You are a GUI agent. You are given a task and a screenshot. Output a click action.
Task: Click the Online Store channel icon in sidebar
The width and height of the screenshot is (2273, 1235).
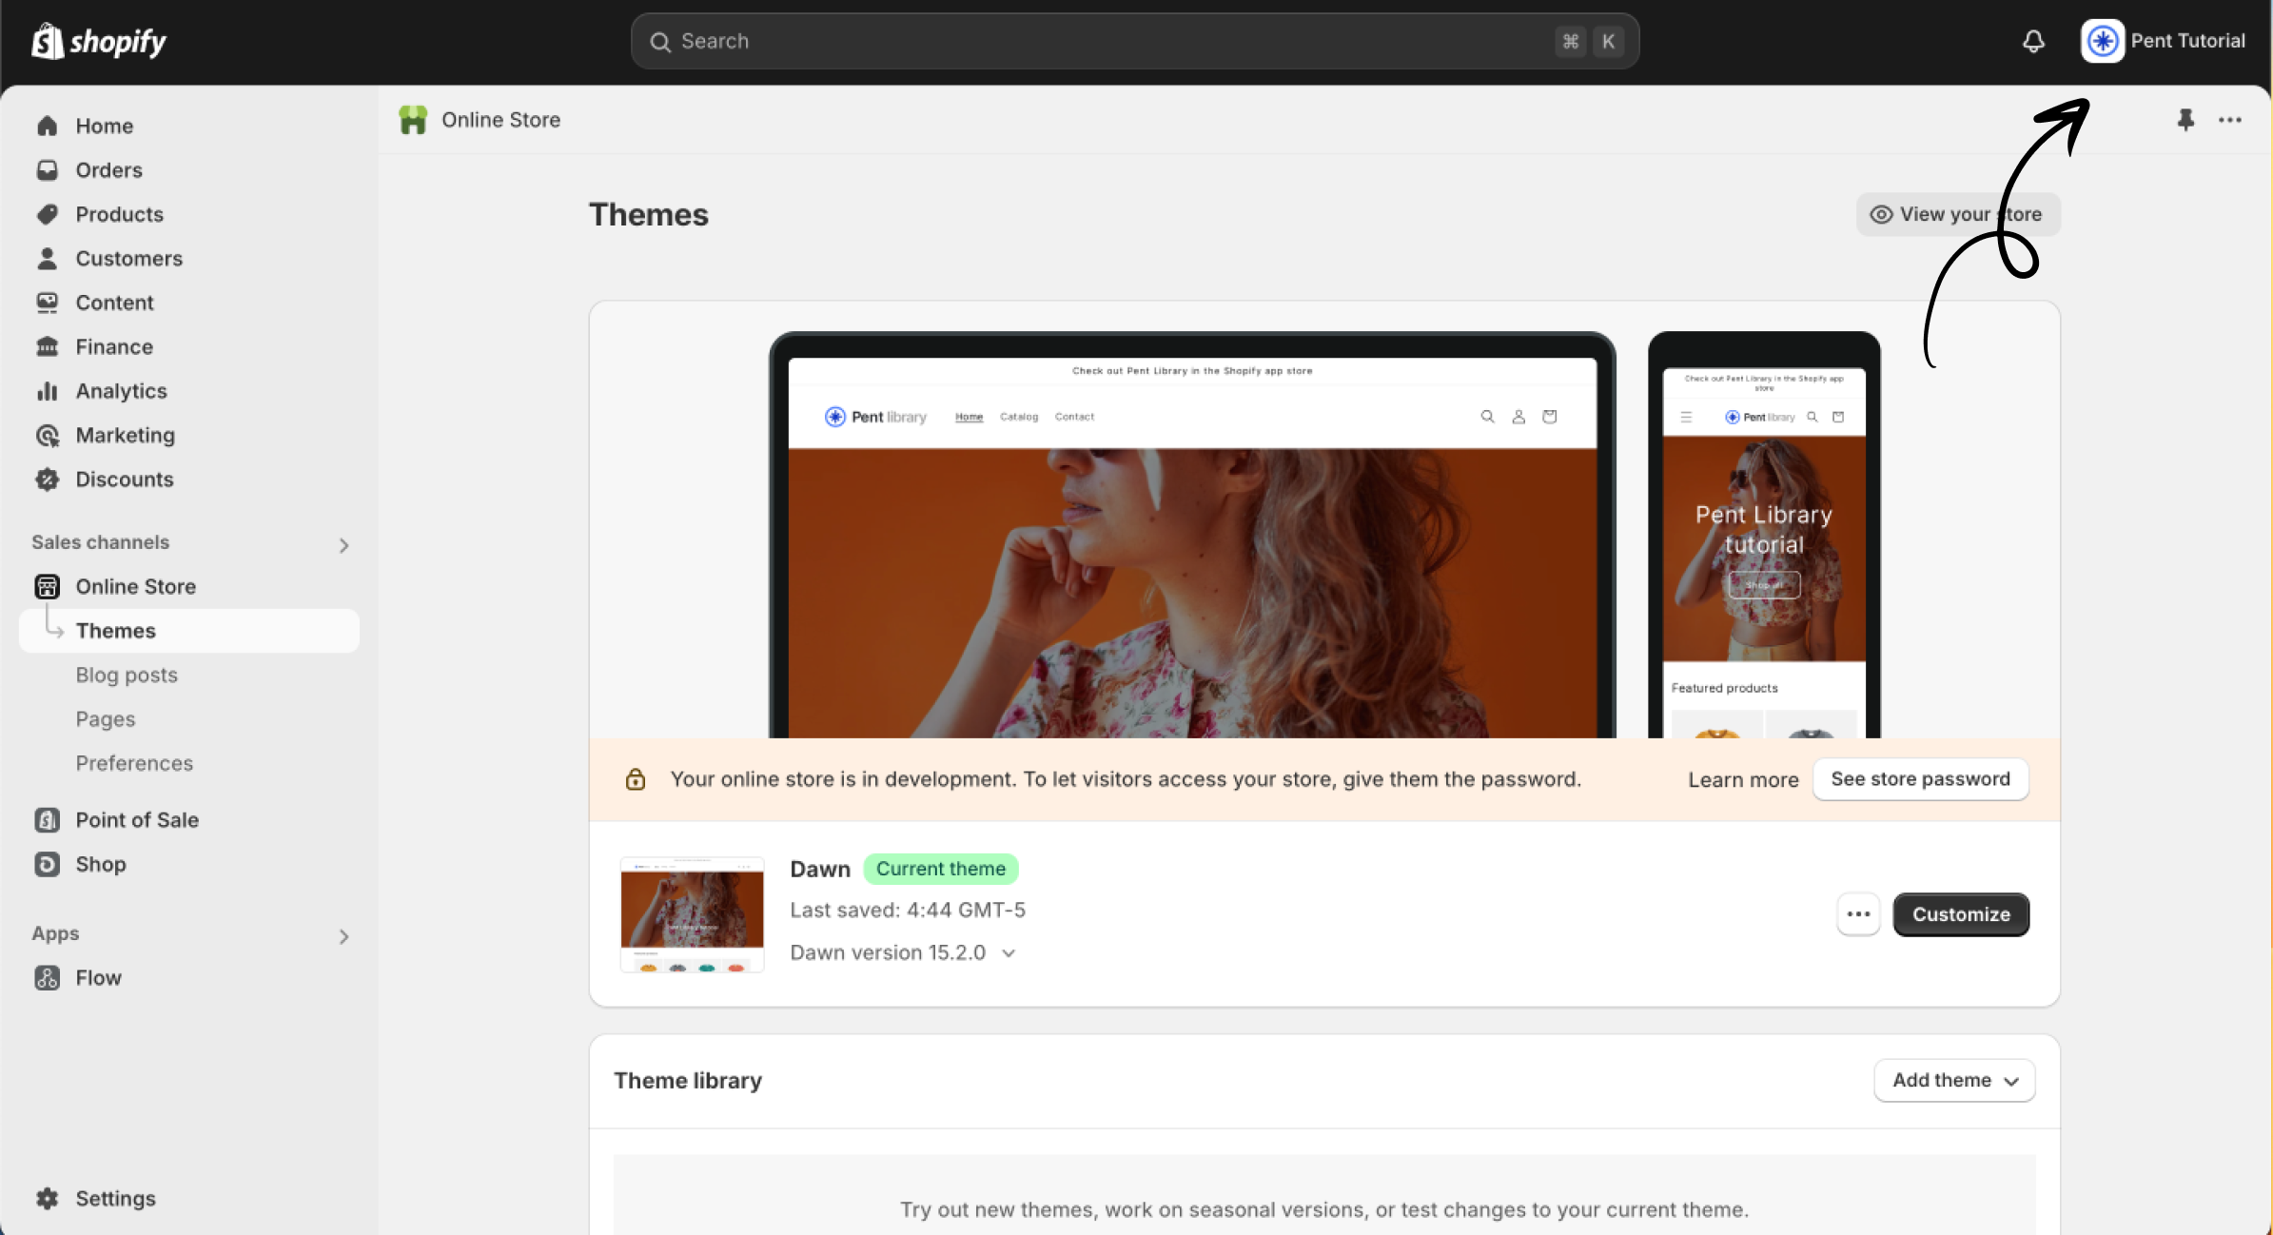tap(47, 586)
